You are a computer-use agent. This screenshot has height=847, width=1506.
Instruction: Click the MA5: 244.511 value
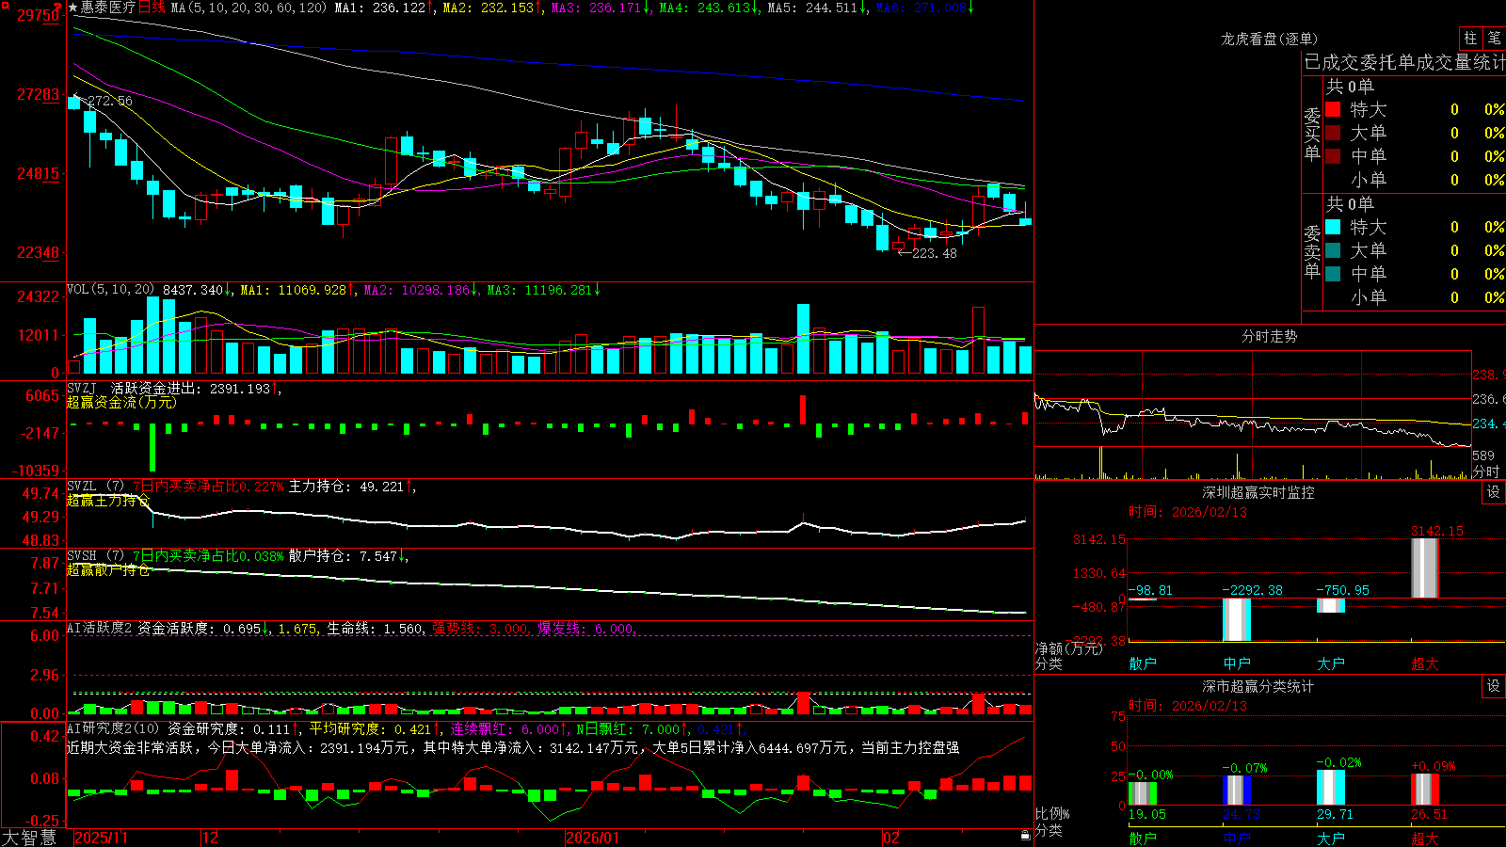[814, 8]
